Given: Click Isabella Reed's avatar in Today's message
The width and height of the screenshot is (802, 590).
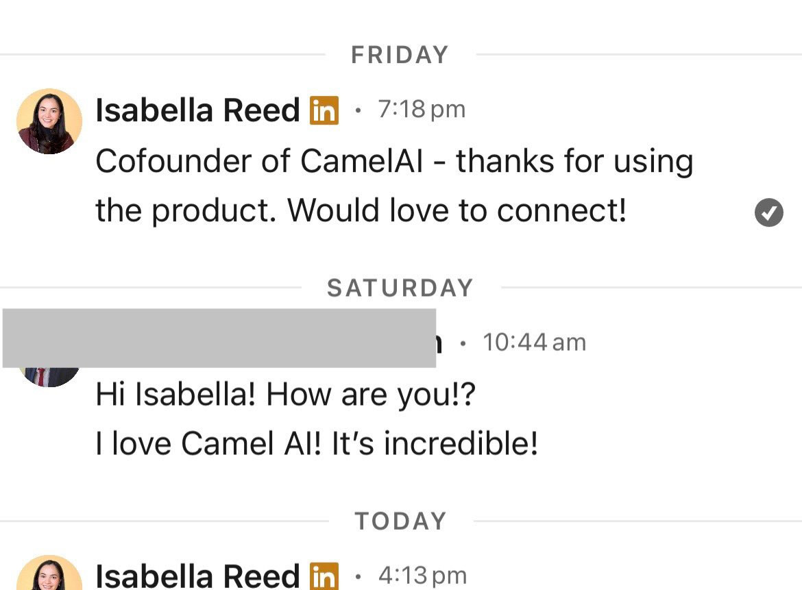Looking at the screenshot, I should [x=49, y=574].
